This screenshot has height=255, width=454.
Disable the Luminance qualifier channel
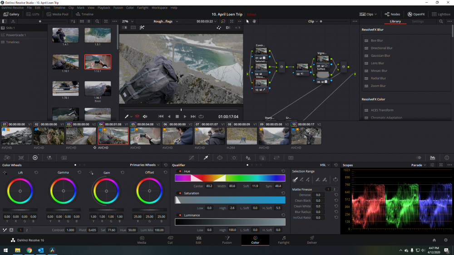coord(179,215)
